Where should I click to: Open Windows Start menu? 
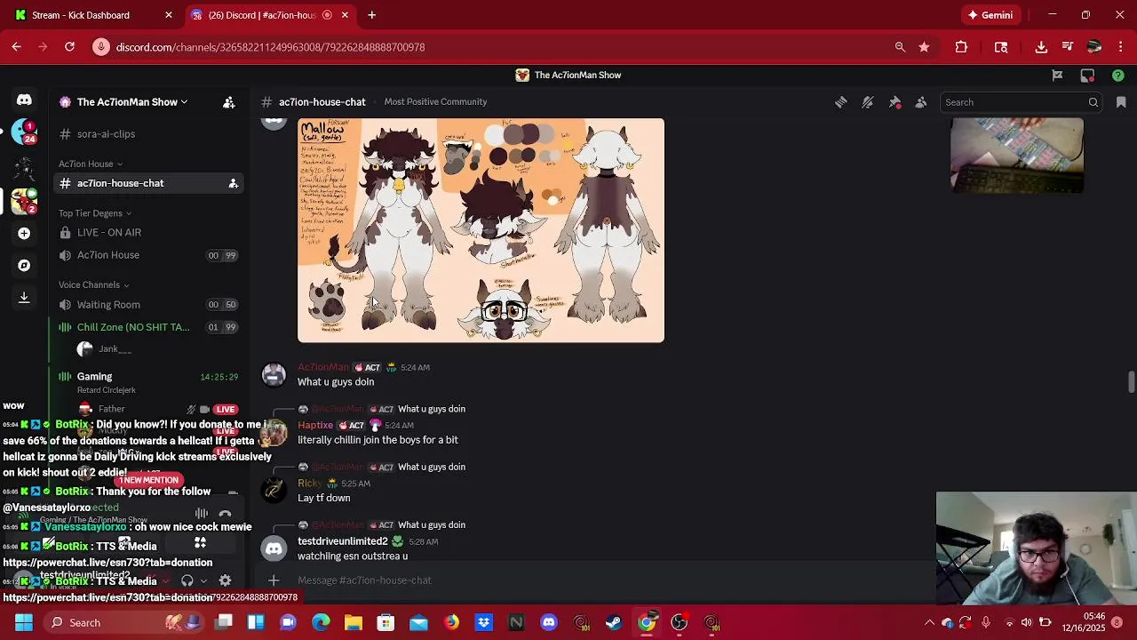23,622
